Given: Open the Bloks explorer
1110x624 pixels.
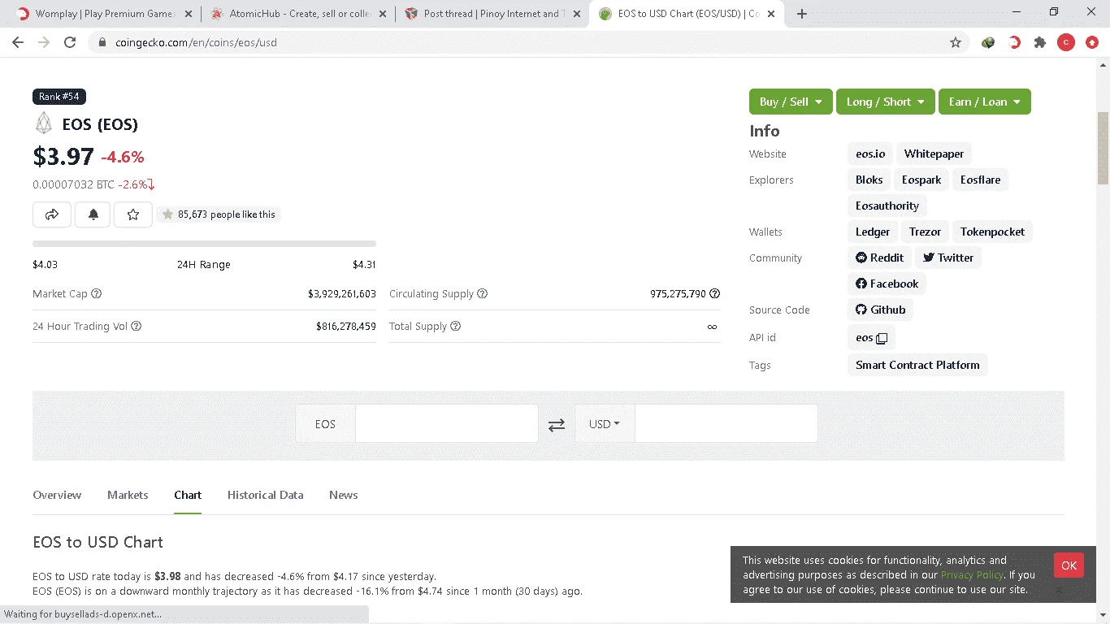Looking at the screenshot, I should point(869,180).
